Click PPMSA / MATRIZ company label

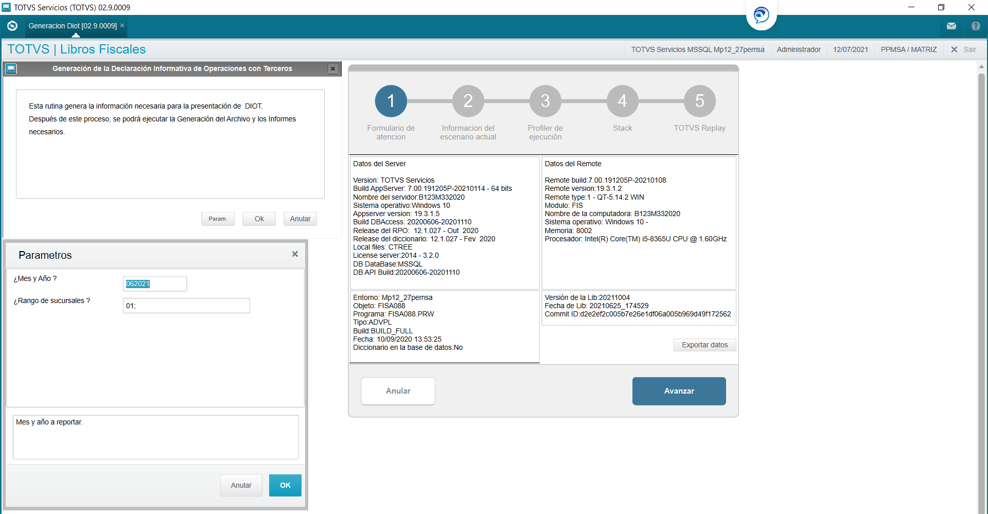click(x=909, y=49)
